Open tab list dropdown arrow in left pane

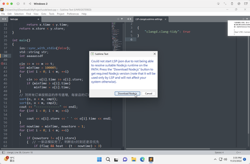point(122,19)
